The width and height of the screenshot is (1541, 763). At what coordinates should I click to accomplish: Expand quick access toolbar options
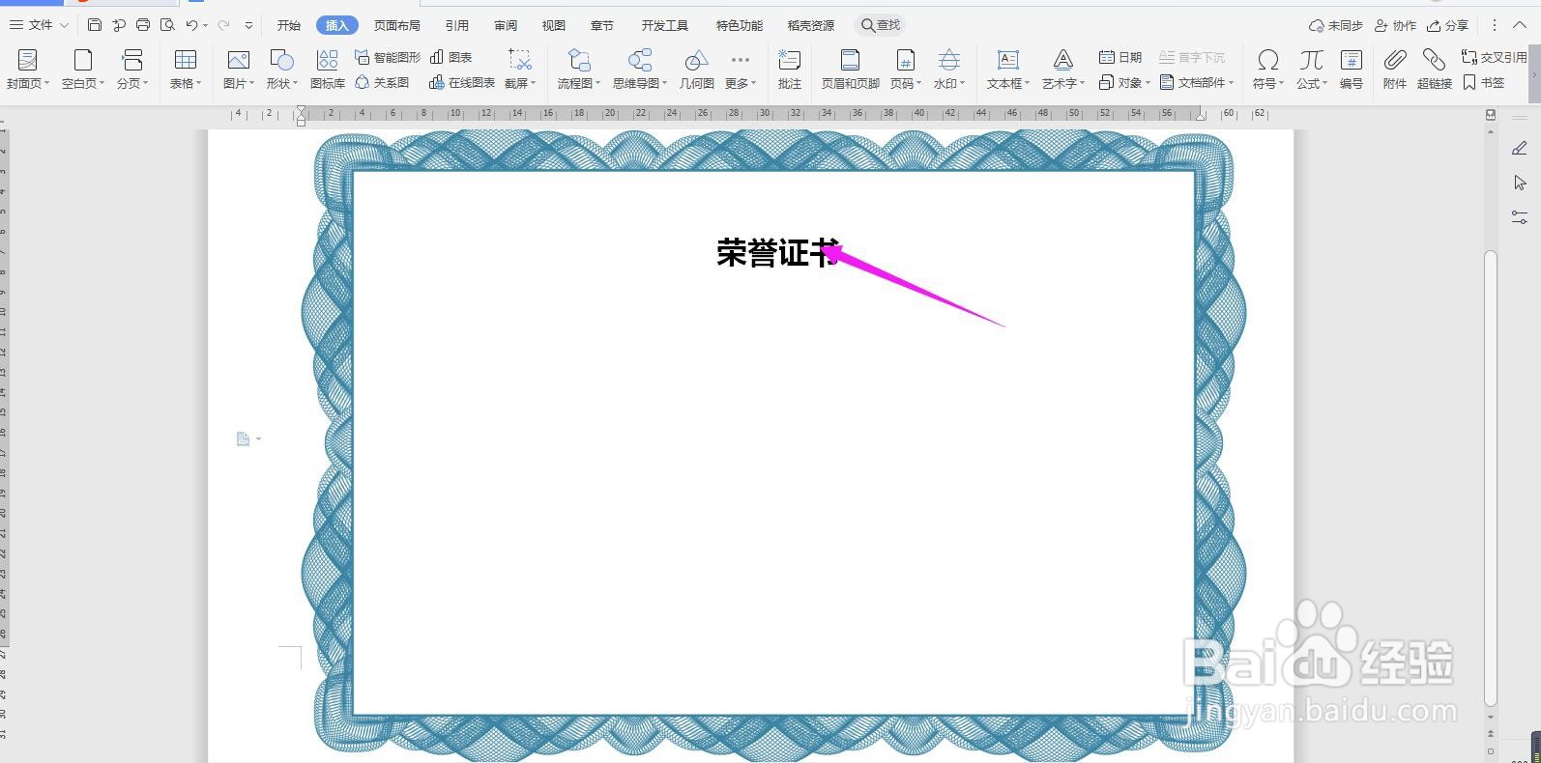coord(248,25)
